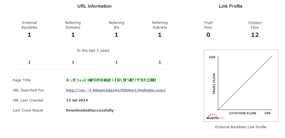Open the five-year Referring Domains count link
Screen dimensions: 285x138
point(73,62)
